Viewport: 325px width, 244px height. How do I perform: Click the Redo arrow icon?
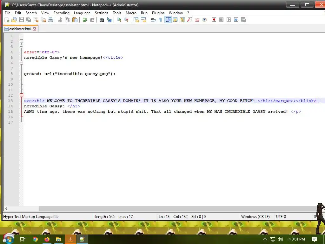[92, 20]
